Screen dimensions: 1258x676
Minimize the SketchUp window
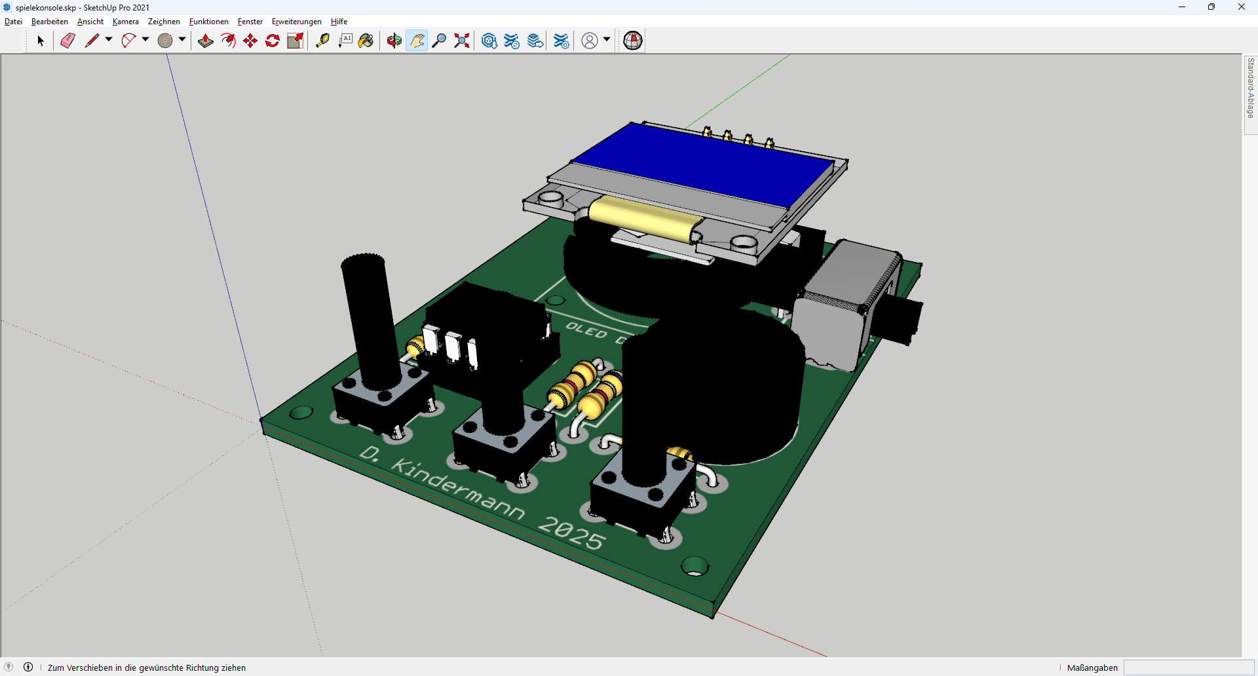[x=1182, y=7]
